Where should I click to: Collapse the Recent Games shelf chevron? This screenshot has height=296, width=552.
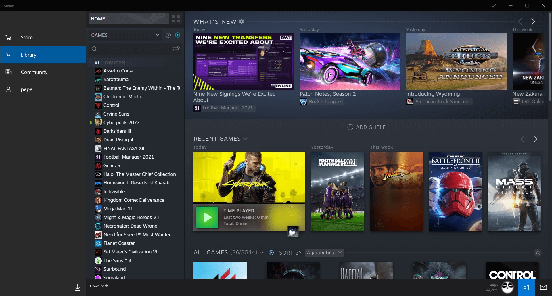click(x=245, y=139)
